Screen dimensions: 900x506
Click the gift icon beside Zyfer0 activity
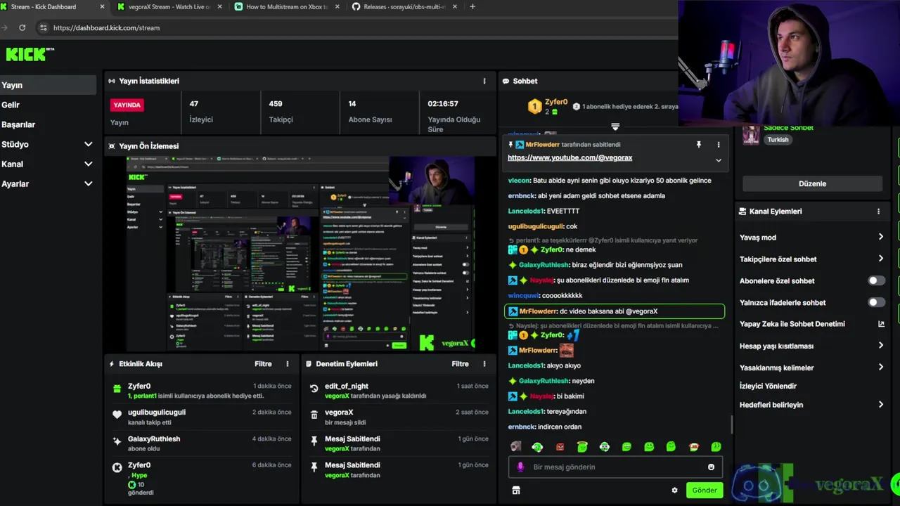[x=117, y=388]
